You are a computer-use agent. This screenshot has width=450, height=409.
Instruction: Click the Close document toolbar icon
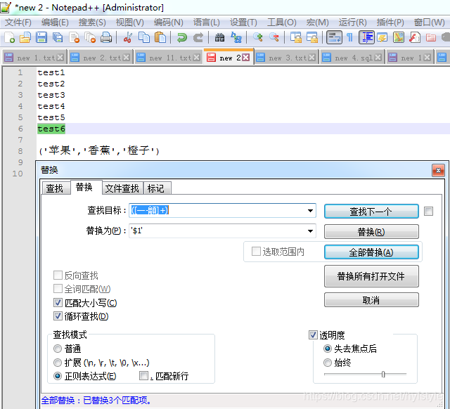click(x=74, y=37)
